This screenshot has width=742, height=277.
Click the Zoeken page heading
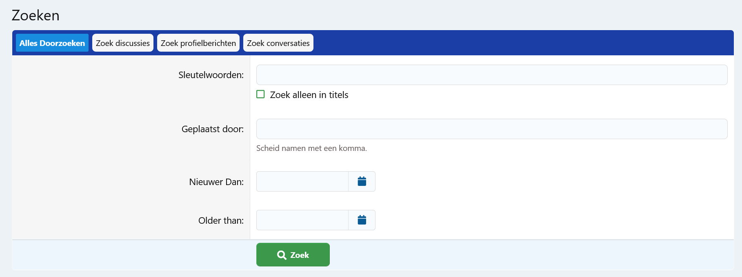(x=36, y=15)
